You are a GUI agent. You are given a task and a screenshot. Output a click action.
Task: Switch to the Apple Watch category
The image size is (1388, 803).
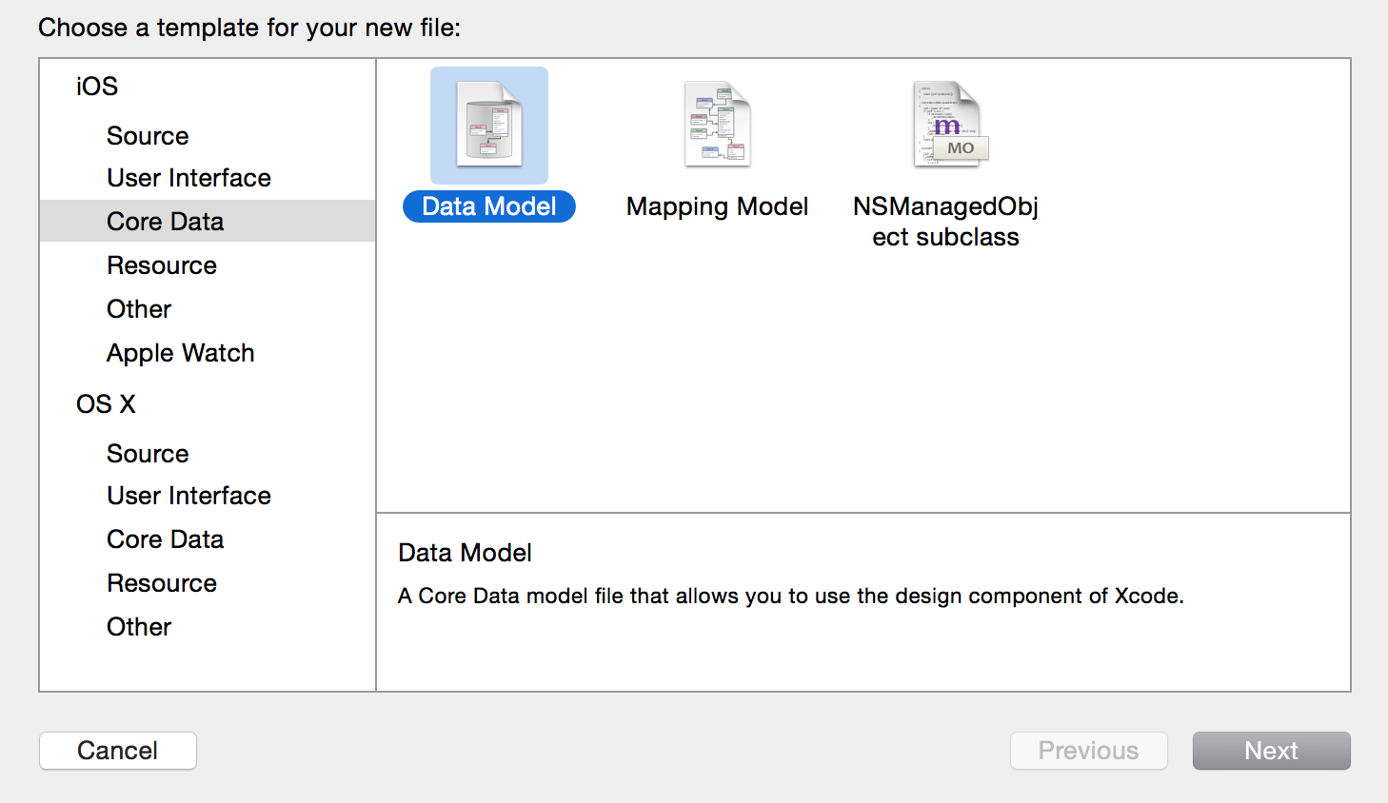pyautogui.click(x=180, y=353)
